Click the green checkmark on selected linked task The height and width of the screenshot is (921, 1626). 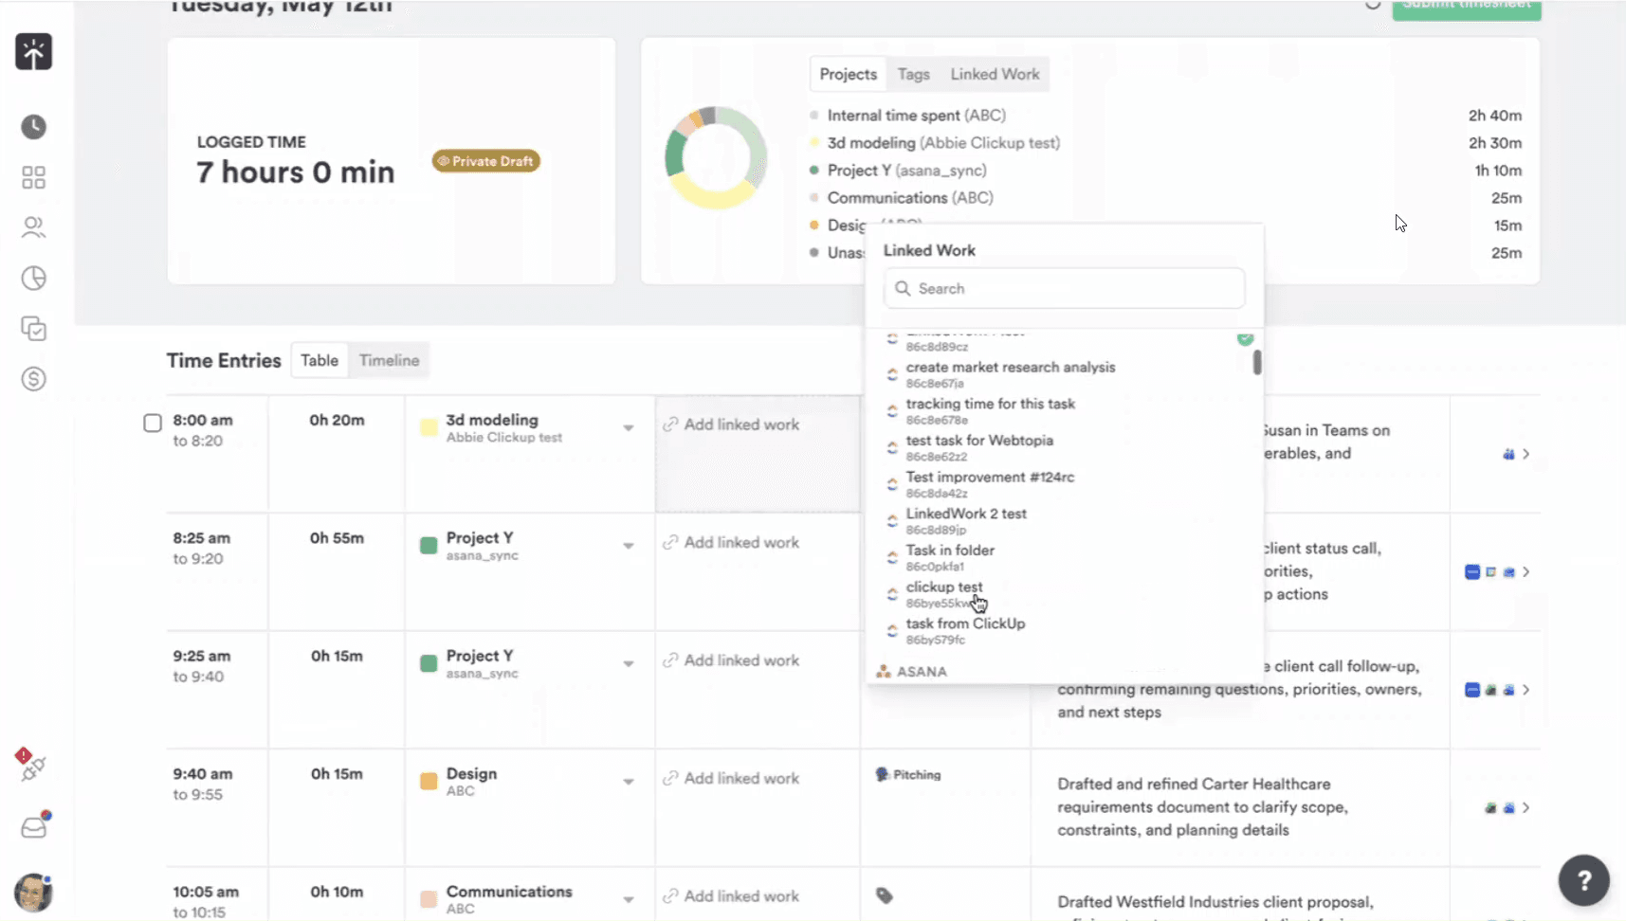[1245, 338]
